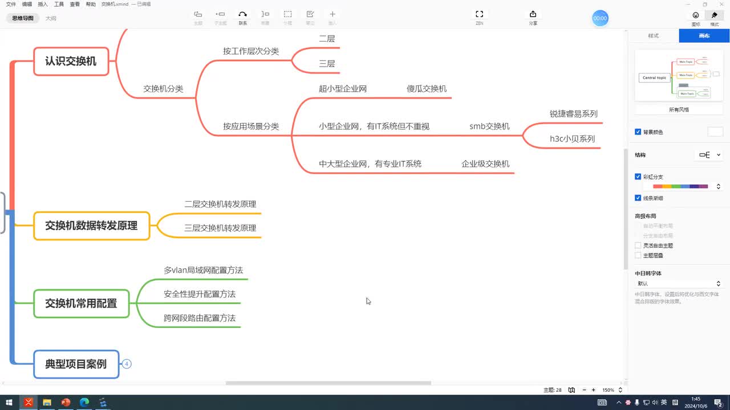Select the Relationship (联系) tool

point(242,14)
